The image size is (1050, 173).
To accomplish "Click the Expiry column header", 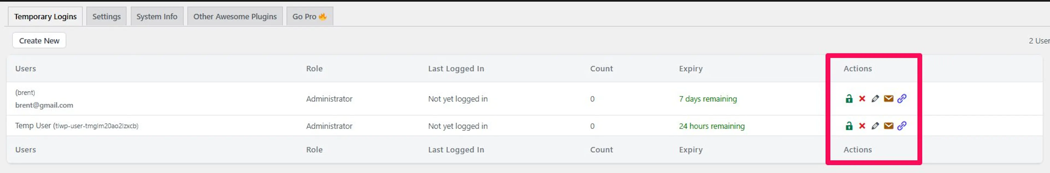I will 691,69.
